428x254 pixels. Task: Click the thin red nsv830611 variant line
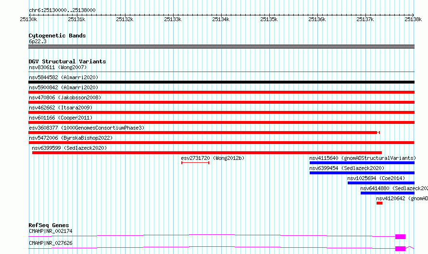pos(221,72)
